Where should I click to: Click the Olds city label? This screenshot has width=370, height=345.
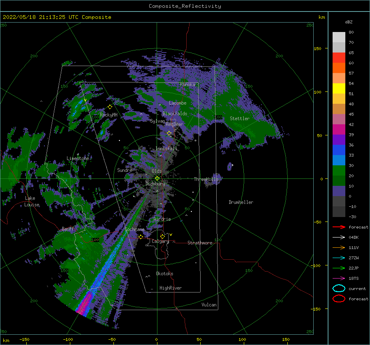click(157, 171)
